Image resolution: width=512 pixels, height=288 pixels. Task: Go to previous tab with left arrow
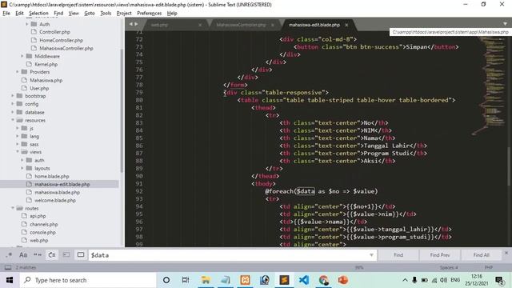[131, 24]
